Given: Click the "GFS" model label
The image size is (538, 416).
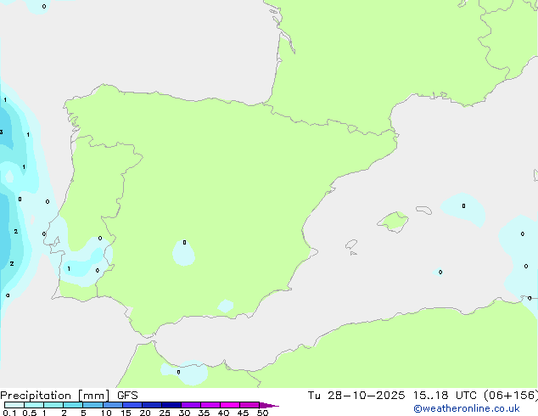Looking at the screenshot, I should (127, 395).
